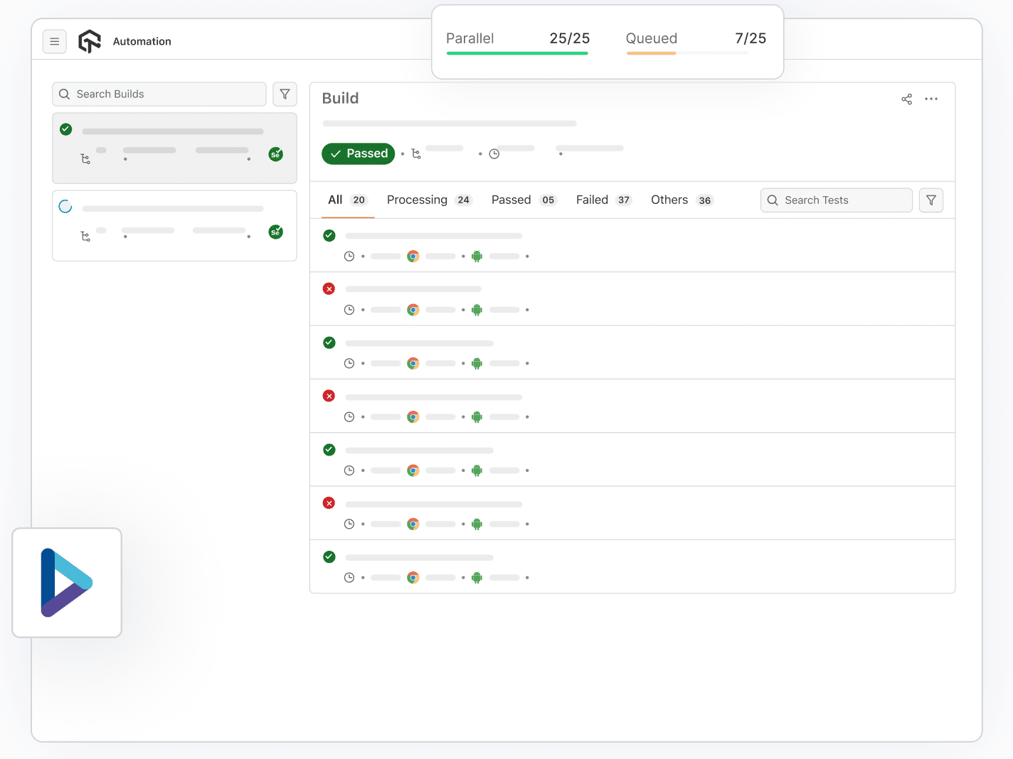Click the spinner icon on the running build
Image resolution: width=1013 pixels, height=759 pixels.
click(65, 206)
